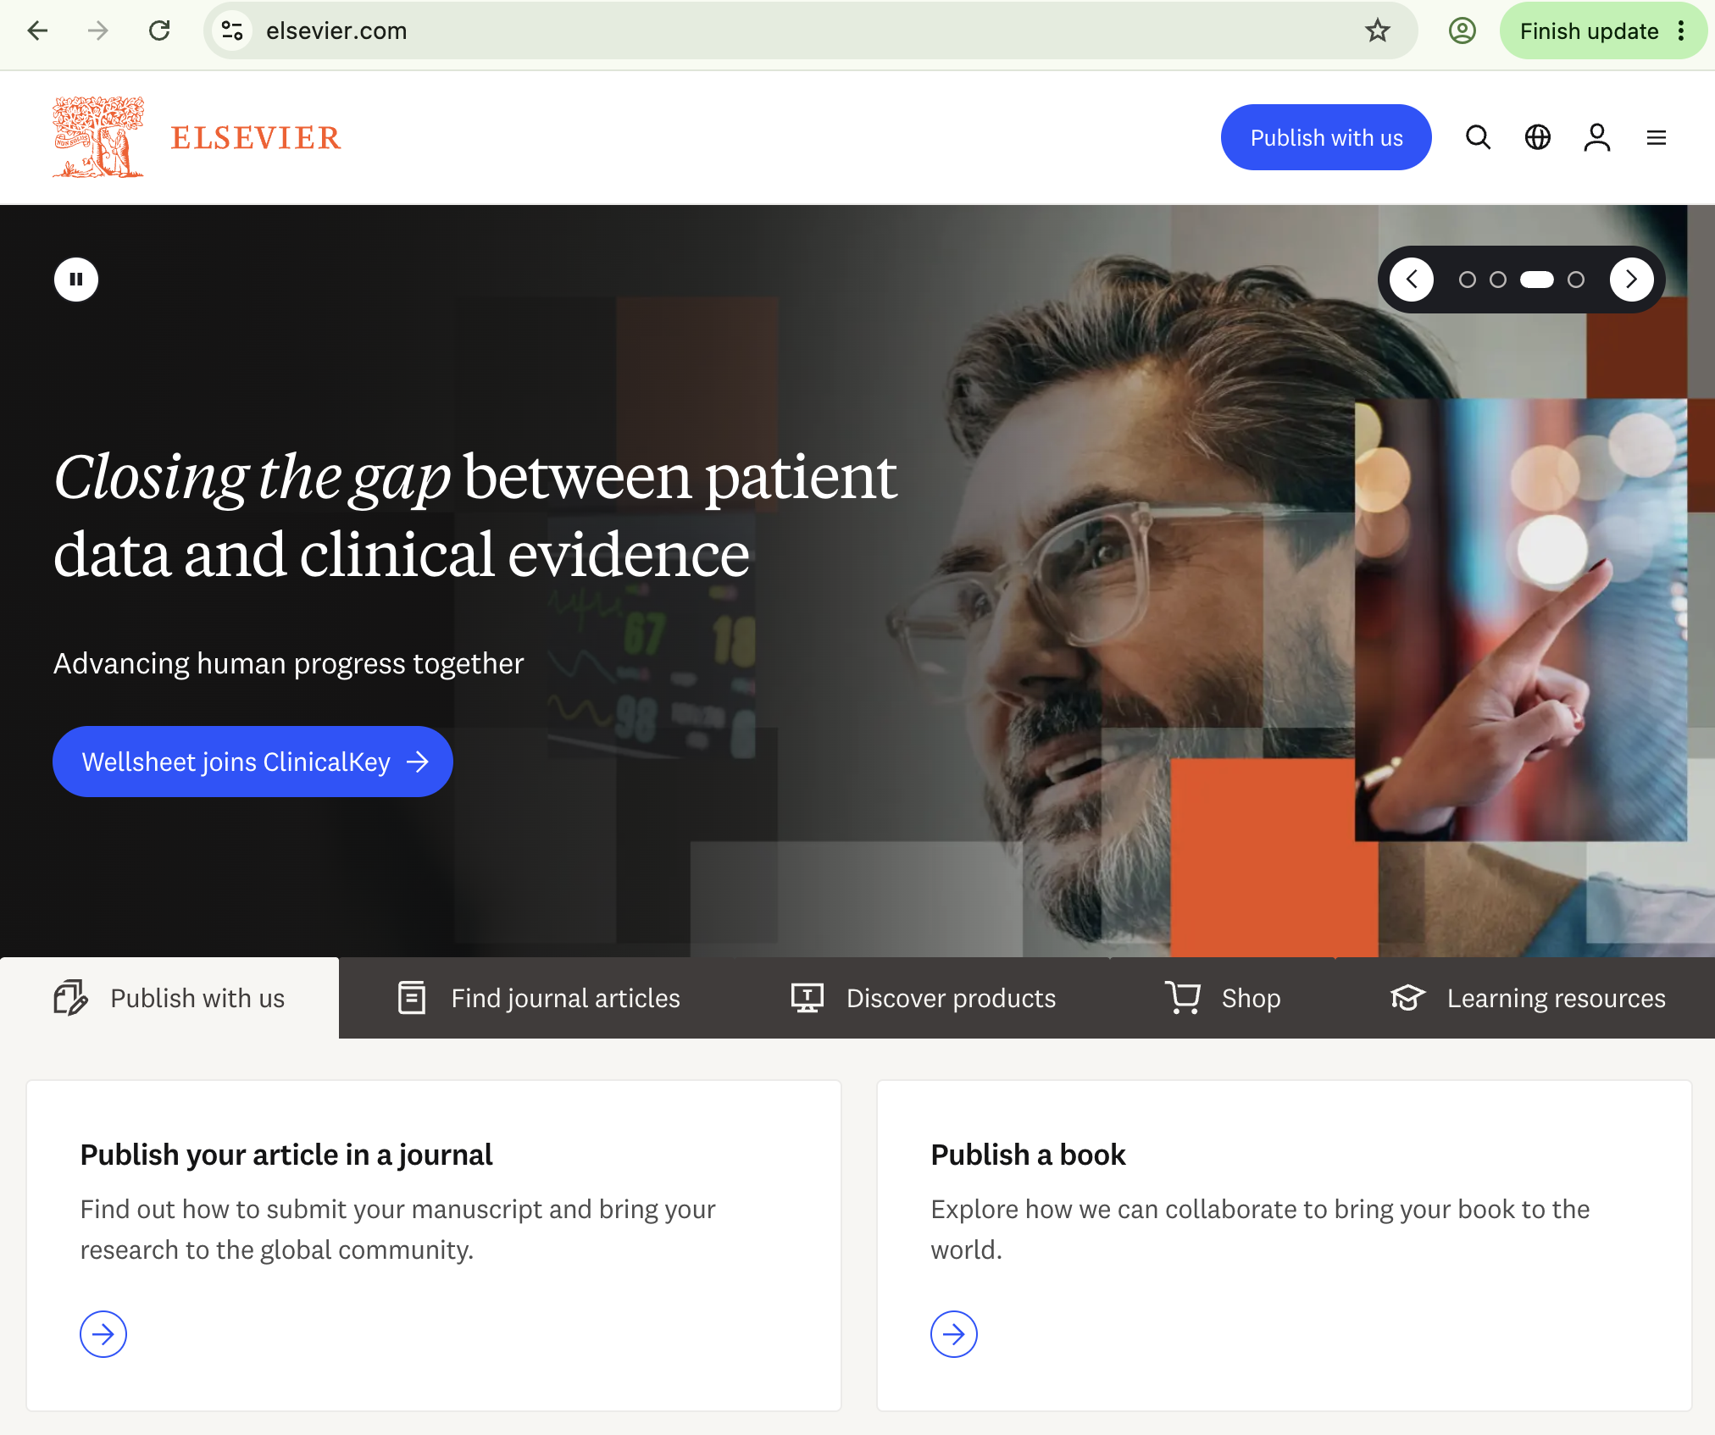Image resolution: width=1715 pixels, height=1435 pixels.
Task: Open the user account icon
Action: pyautogui.click(x=1597, y=137)
